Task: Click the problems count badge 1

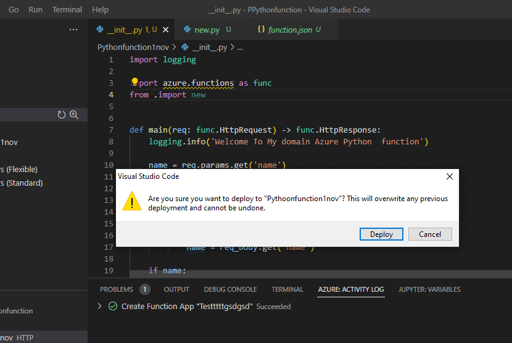Action: coord(144,289)
